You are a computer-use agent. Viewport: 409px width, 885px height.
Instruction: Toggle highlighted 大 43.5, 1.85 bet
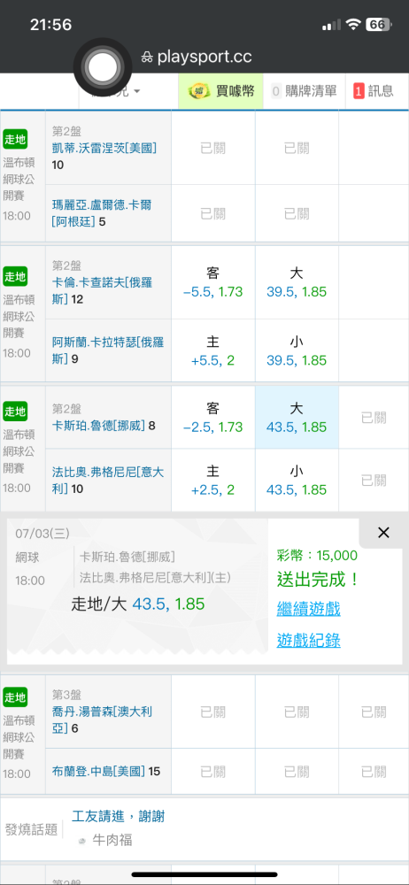(297, 418)
